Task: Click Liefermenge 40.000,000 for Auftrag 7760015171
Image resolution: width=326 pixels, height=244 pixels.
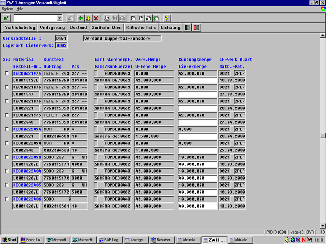Action: (x=198, y=164)
